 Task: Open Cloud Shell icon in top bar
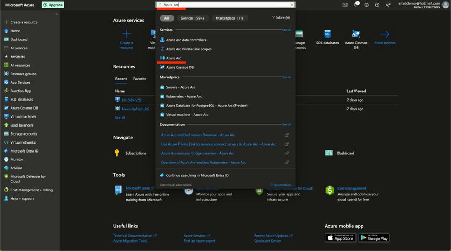(x=345, y=5)
